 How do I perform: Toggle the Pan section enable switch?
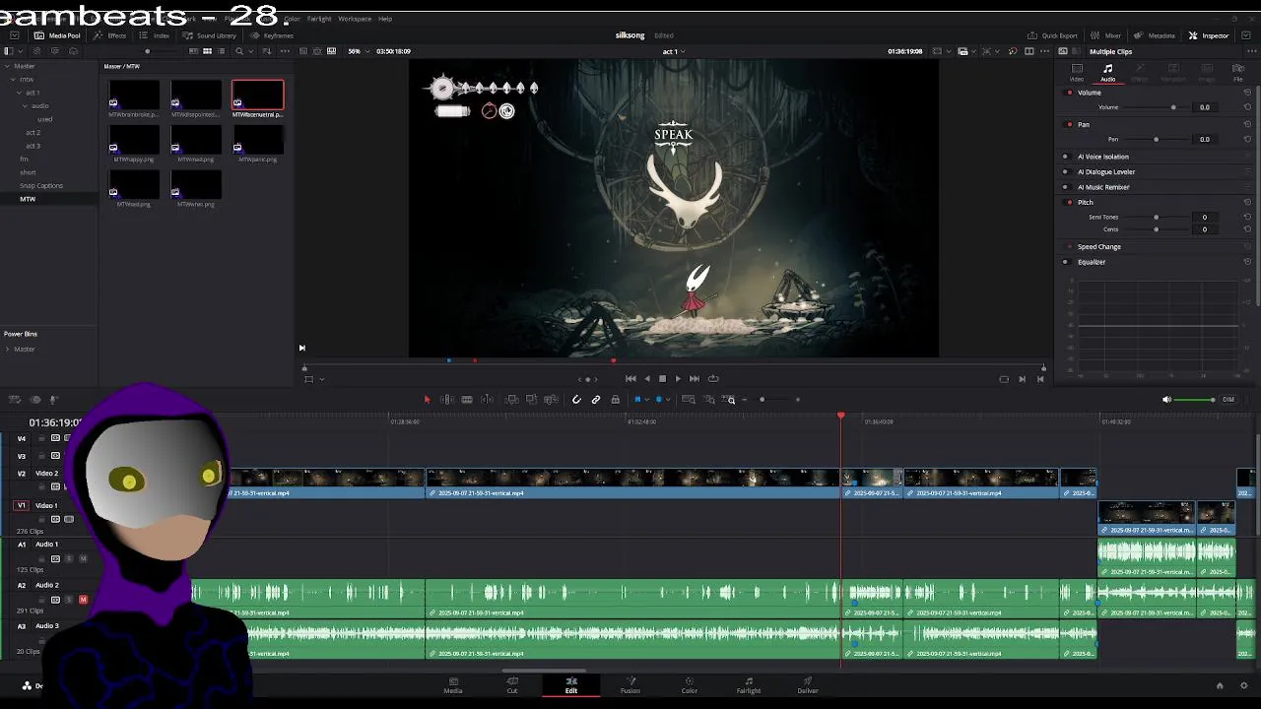(x=1070, y=124)
